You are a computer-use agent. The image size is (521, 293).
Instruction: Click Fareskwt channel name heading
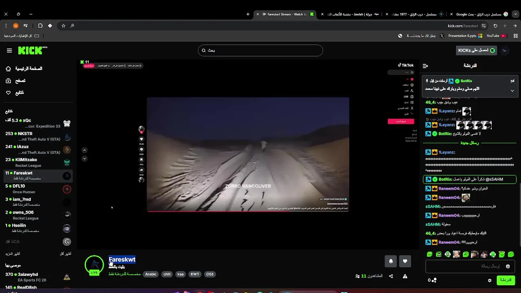coord(122,260)
